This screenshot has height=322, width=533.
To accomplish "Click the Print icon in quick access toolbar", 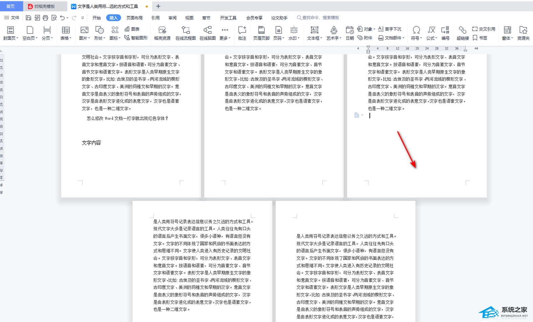I will (45, 18).
